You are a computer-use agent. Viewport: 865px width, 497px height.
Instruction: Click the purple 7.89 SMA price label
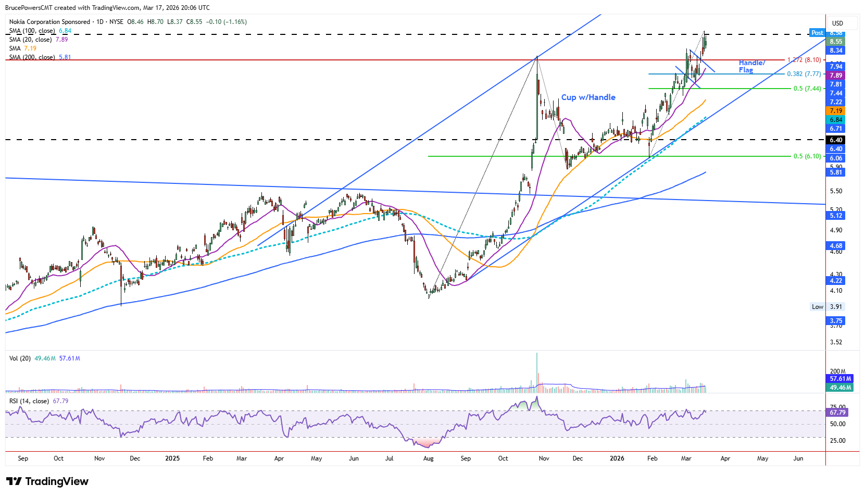click(836, 76)
